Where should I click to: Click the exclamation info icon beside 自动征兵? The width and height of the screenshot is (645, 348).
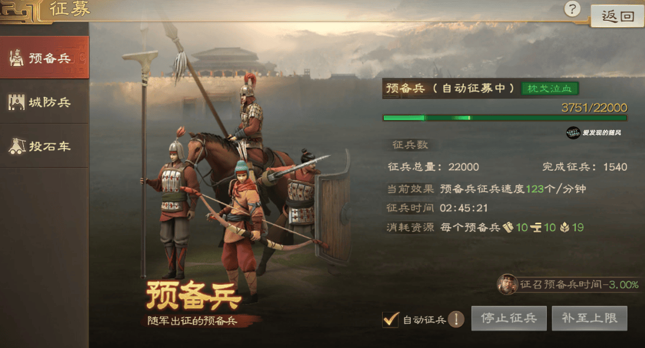click(x=456, y=319)
